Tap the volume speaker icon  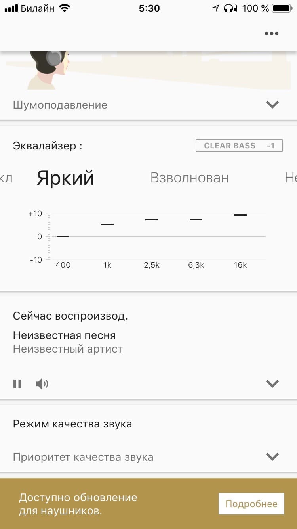pos(42,383)
